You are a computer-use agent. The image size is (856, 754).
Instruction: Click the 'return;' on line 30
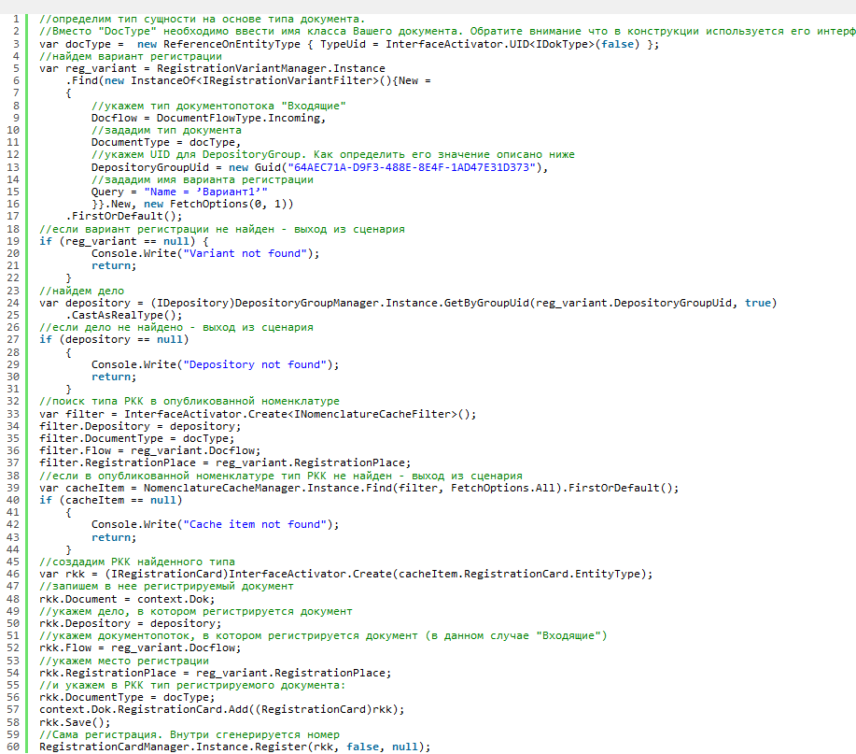pos(114,377)
